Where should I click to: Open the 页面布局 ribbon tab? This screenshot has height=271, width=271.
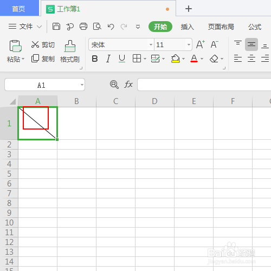point(221,27)
